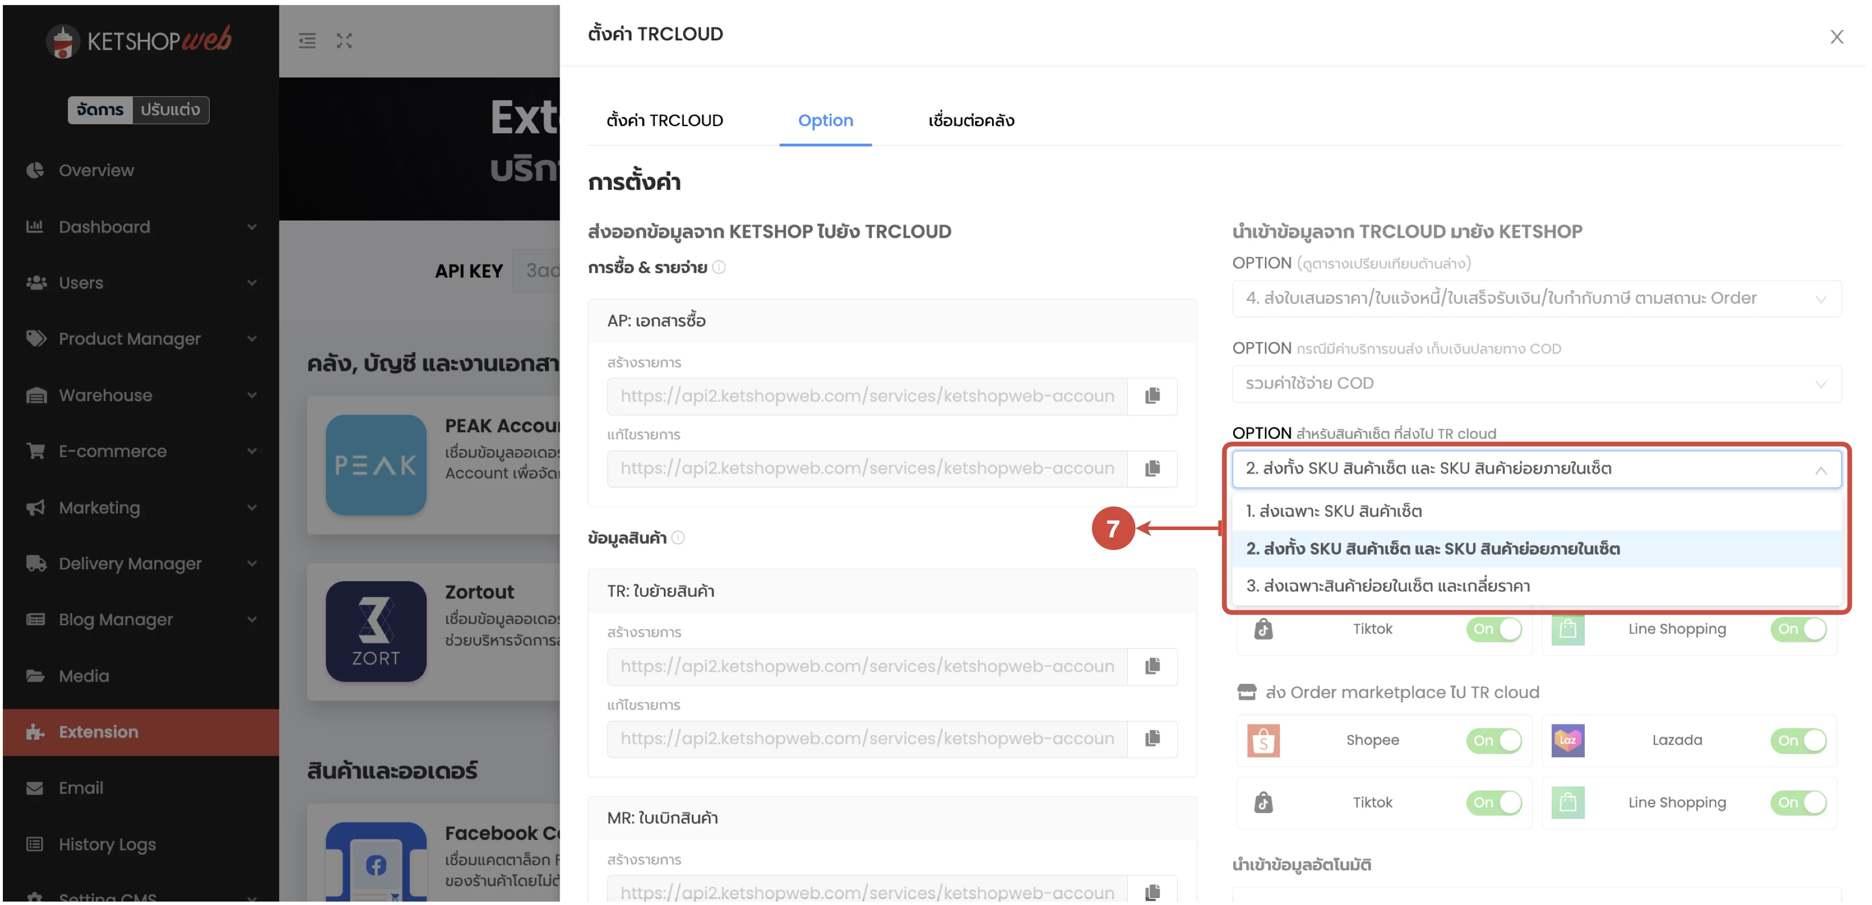Copy the AP create URL
Viewport: 1872px width, 905px height.
(x=1152, y=396)
